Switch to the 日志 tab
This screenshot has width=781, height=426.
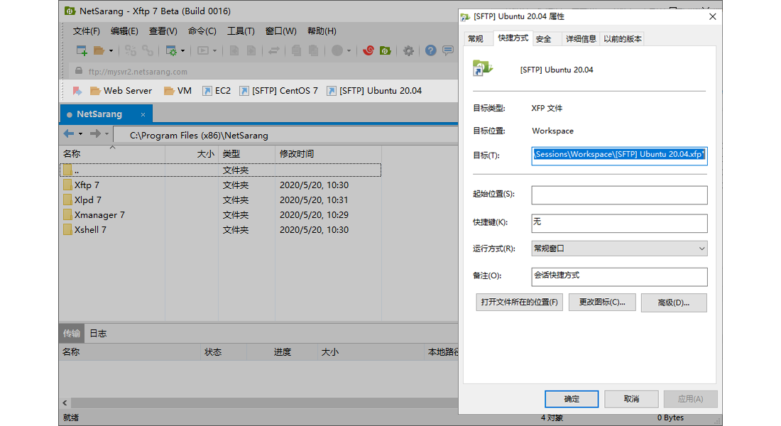coord(98,333)
